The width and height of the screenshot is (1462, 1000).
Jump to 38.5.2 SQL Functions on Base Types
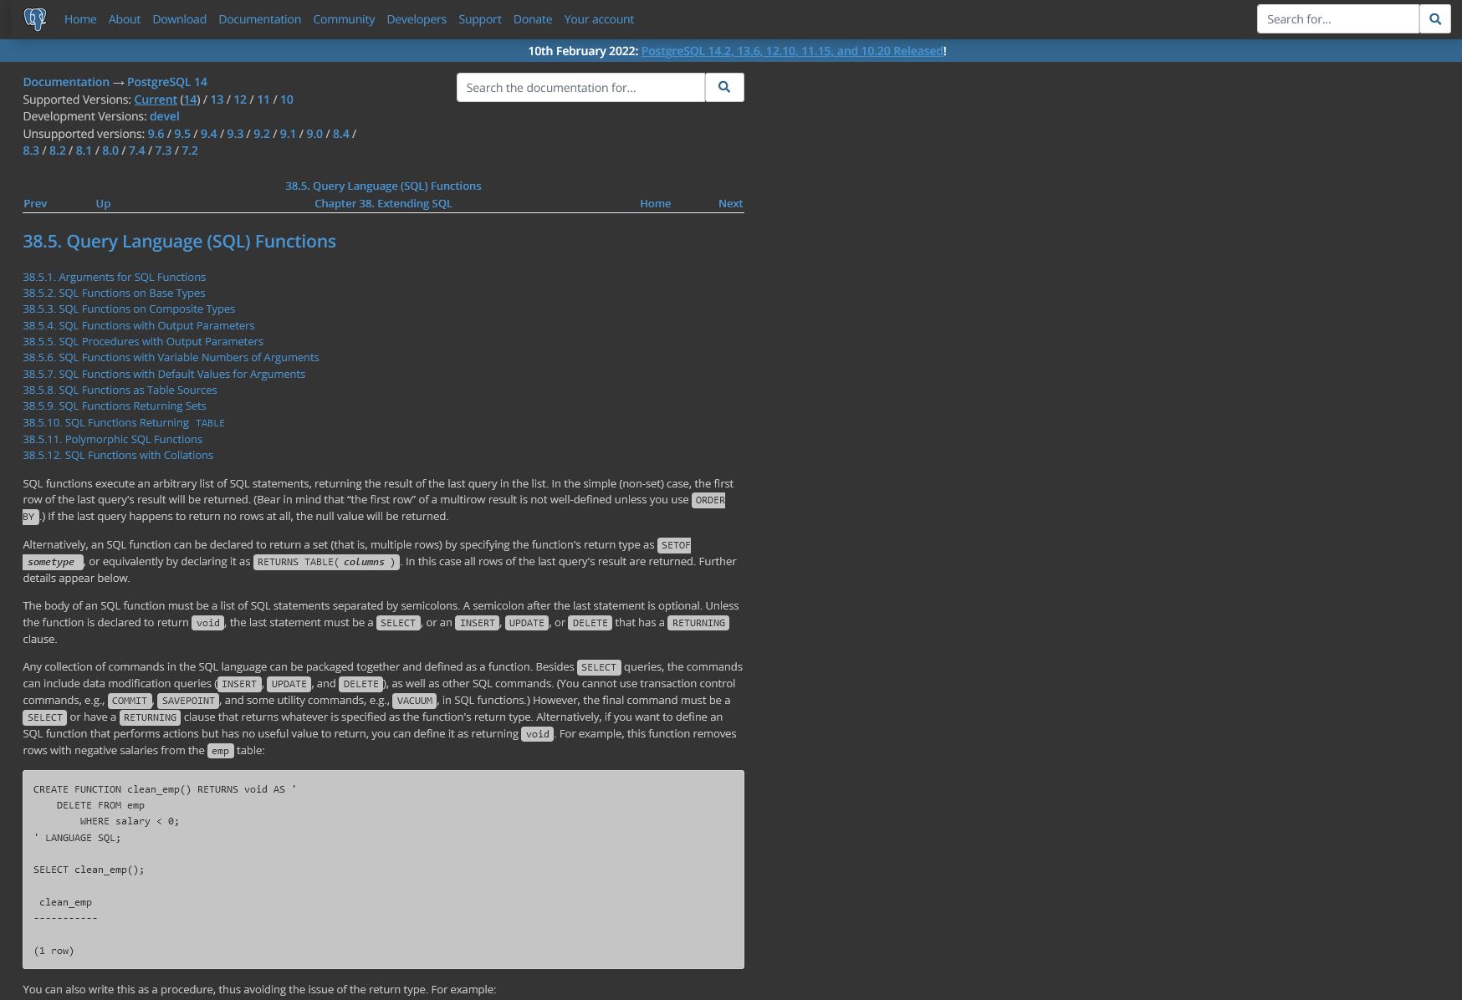click(114, 293)
